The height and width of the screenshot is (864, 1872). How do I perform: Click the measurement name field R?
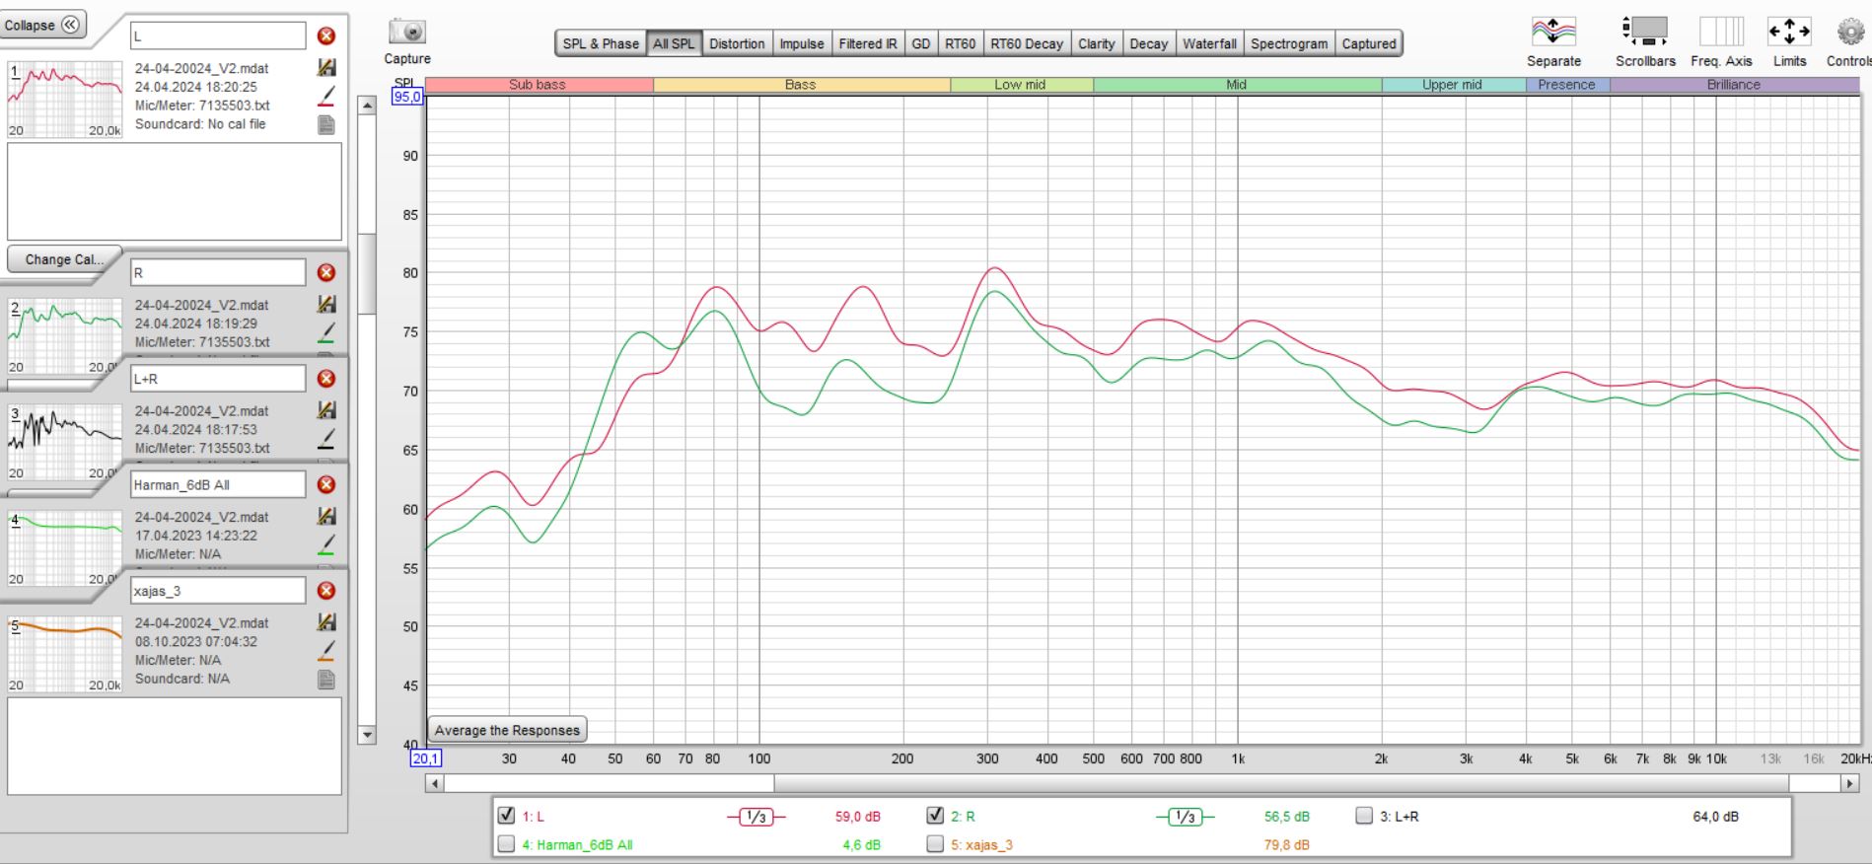tap(218, 272)
